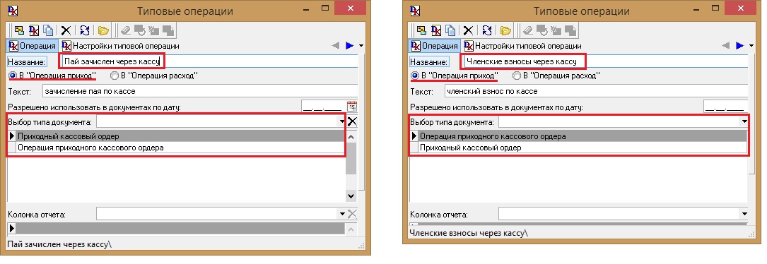Click document list scrollbar thumb, Пай зачислен window
Screen dimensions: 767x264
click(x=351, y=158)
